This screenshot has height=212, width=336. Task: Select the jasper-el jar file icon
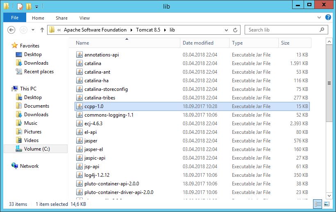point(79,149)
